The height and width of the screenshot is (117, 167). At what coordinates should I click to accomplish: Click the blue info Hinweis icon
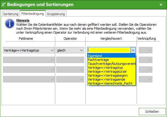10,24
